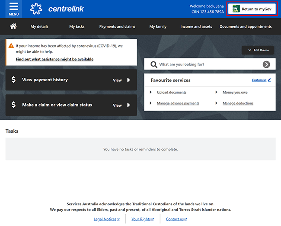Click the arrow on the Make a claim tile
The image size is (281, 226).
(128, 105)
